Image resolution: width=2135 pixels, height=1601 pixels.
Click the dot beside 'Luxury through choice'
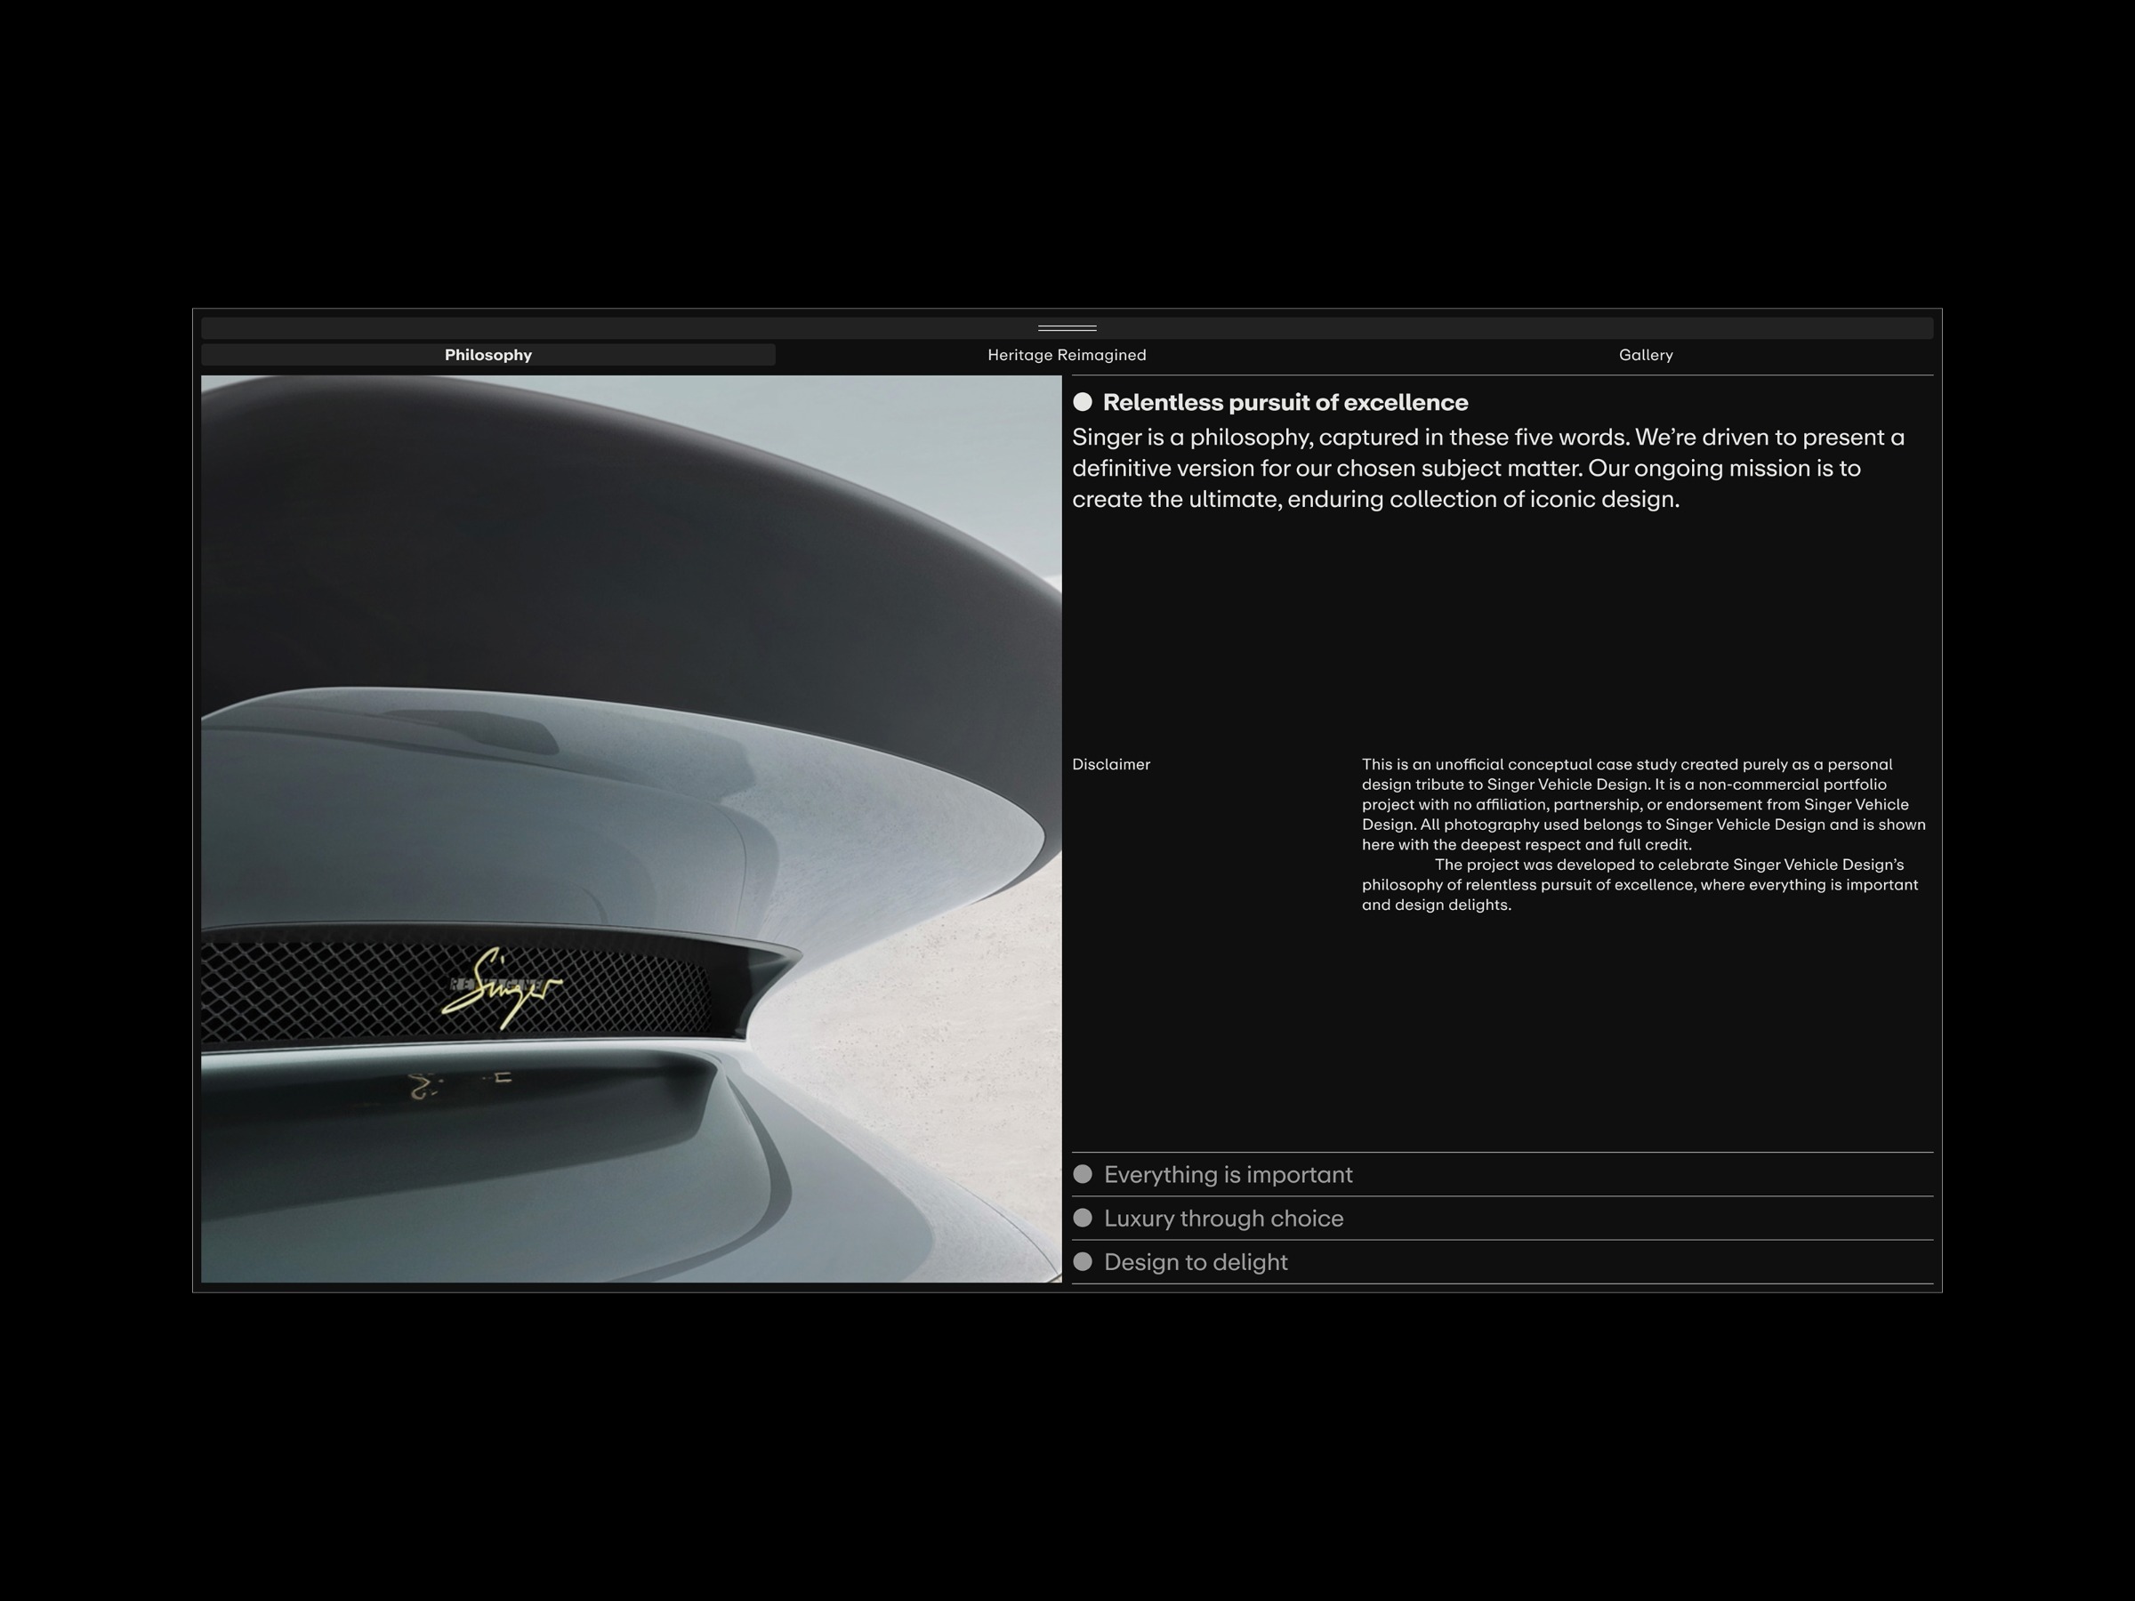click(1083, 1218)
